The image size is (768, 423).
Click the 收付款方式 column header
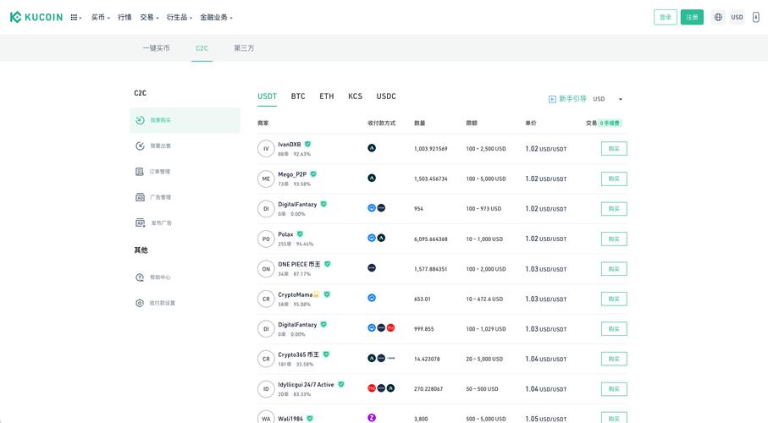pyautogui.click(x=381, y=123)
